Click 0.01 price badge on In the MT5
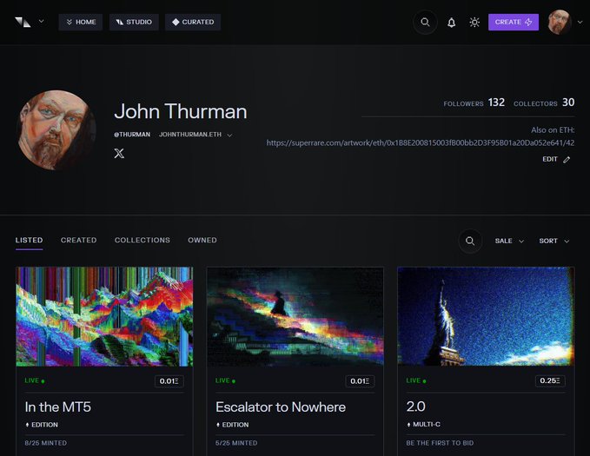 [x=169, y=381]
